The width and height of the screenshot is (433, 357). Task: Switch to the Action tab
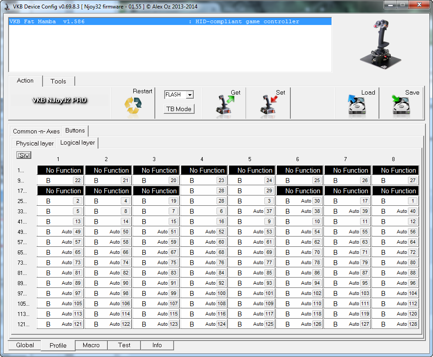[25, 81]
